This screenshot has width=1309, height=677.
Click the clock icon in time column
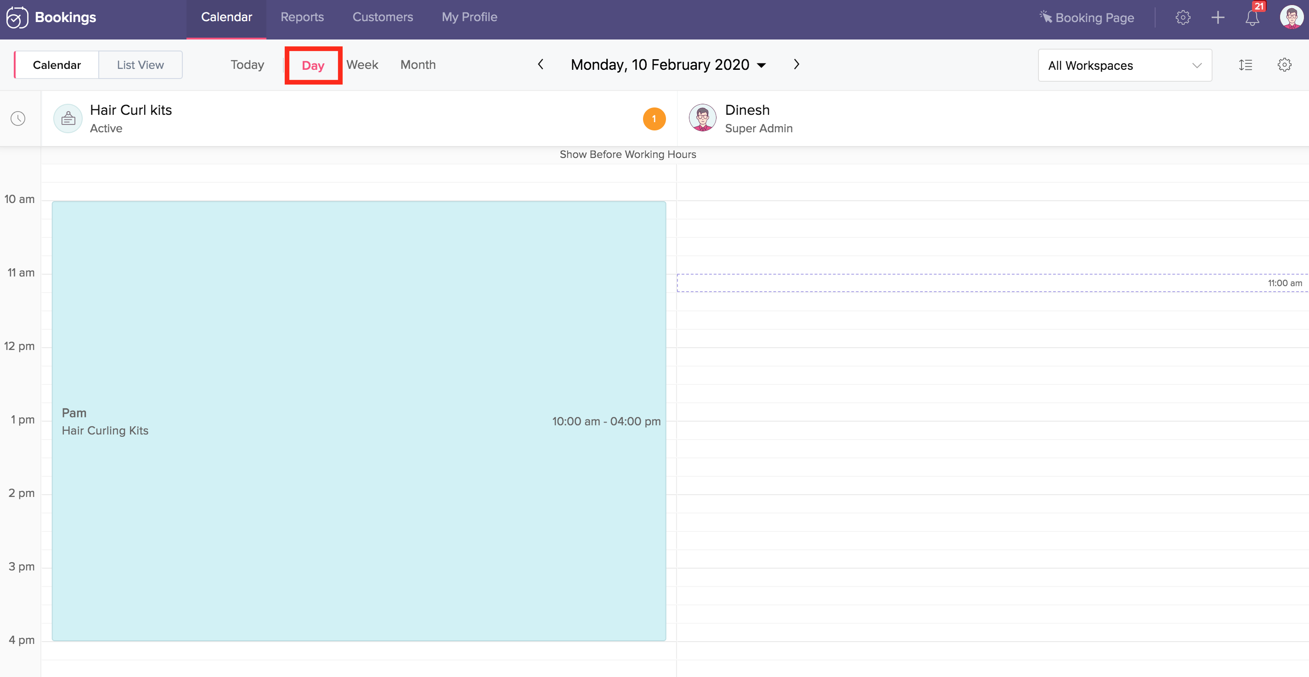click(x=18, y=119)
